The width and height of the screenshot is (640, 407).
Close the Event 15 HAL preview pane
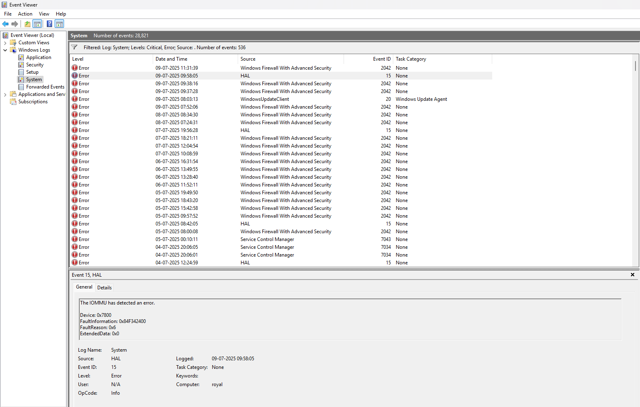pos(632,275)
